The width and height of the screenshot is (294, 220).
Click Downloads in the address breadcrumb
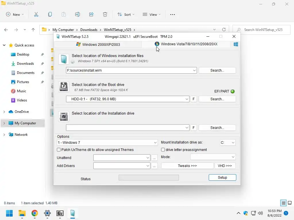click(89, 30)
